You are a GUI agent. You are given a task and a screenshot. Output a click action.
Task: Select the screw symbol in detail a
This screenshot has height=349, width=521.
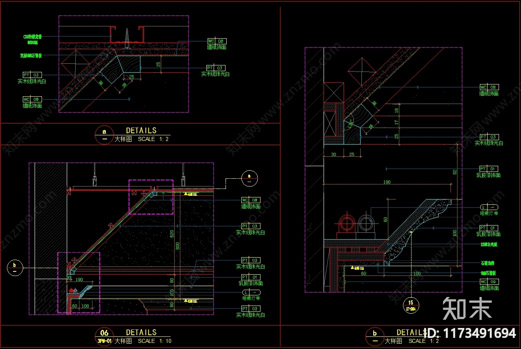[127, 38]
